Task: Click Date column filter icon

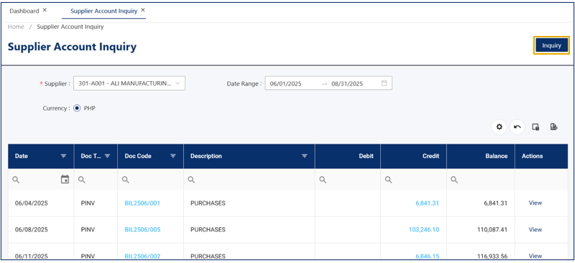Action: pyautogui.click(x=63, y=156)
